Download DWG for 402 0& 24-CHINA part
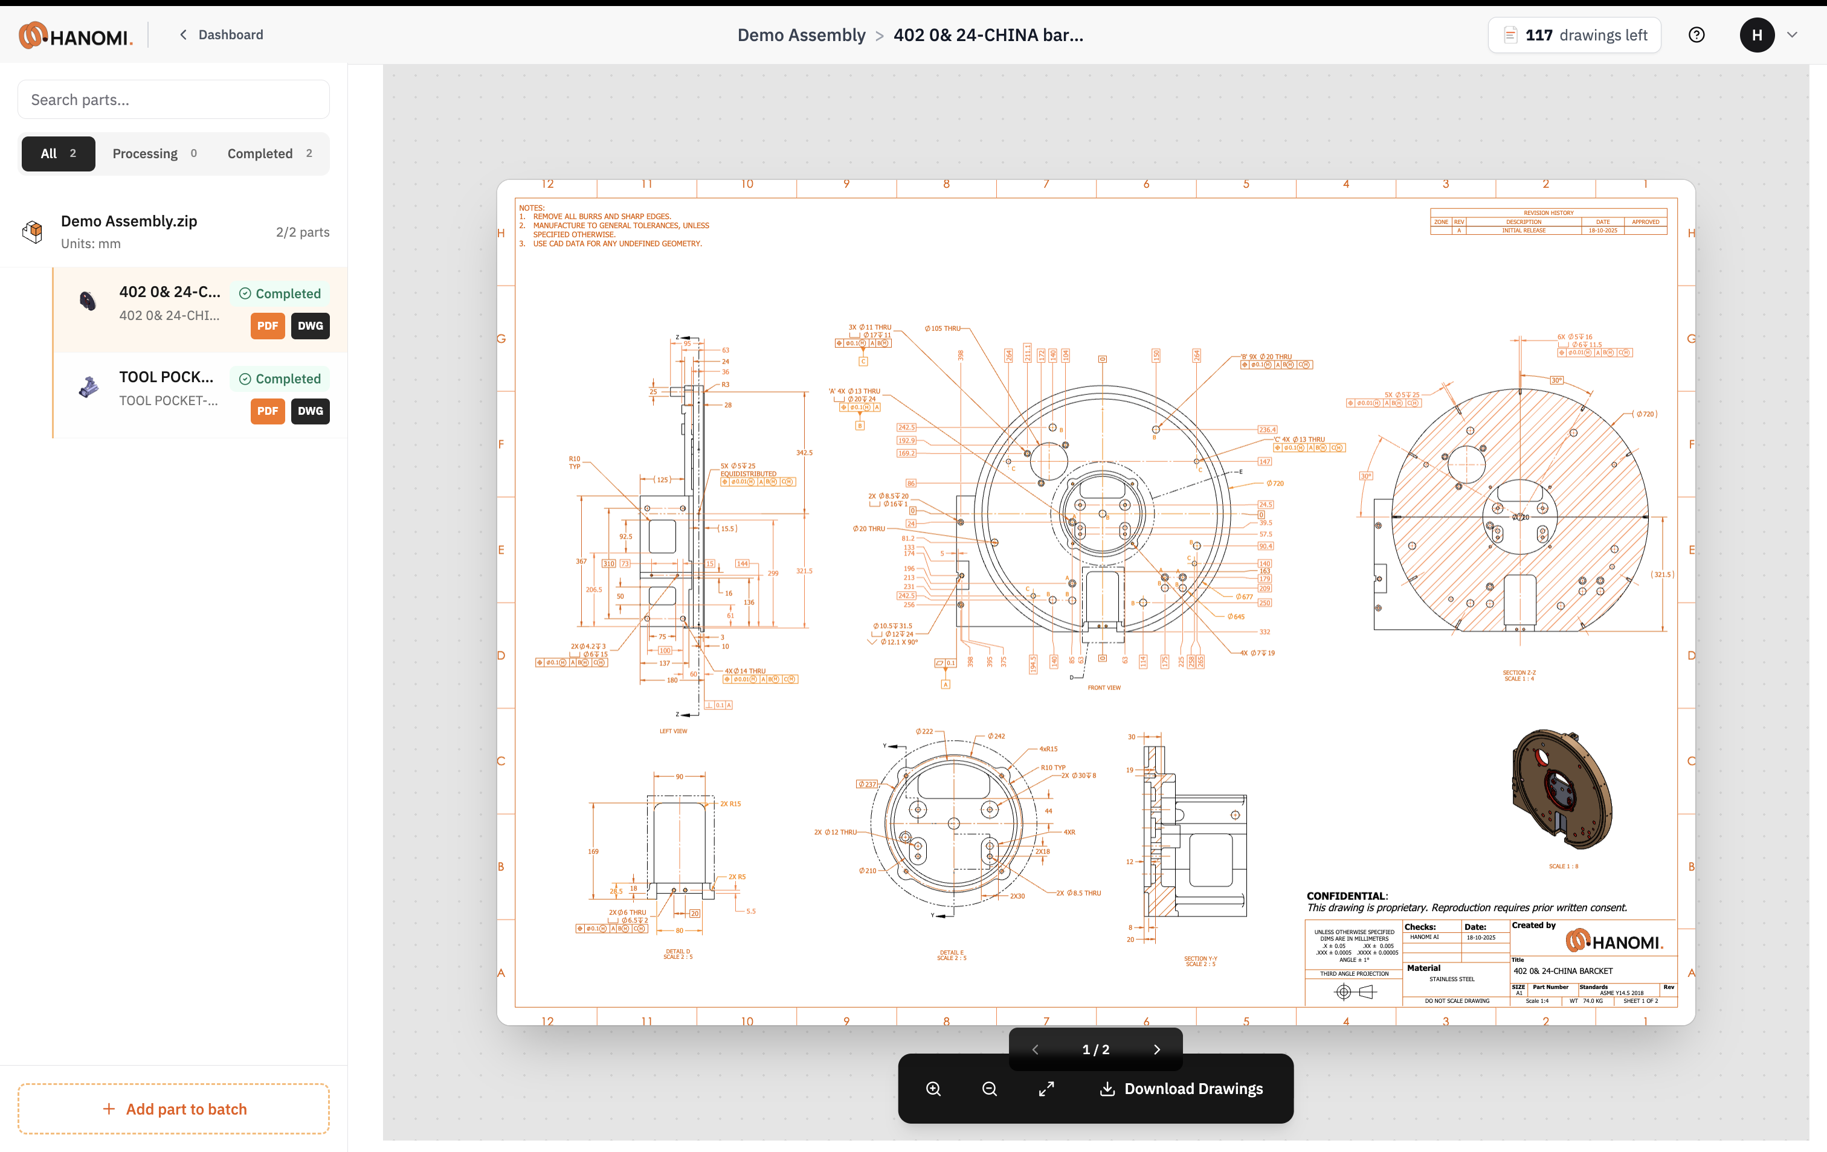Image resolution: width=1827 pixels, height=1152 pixels. 311,325
